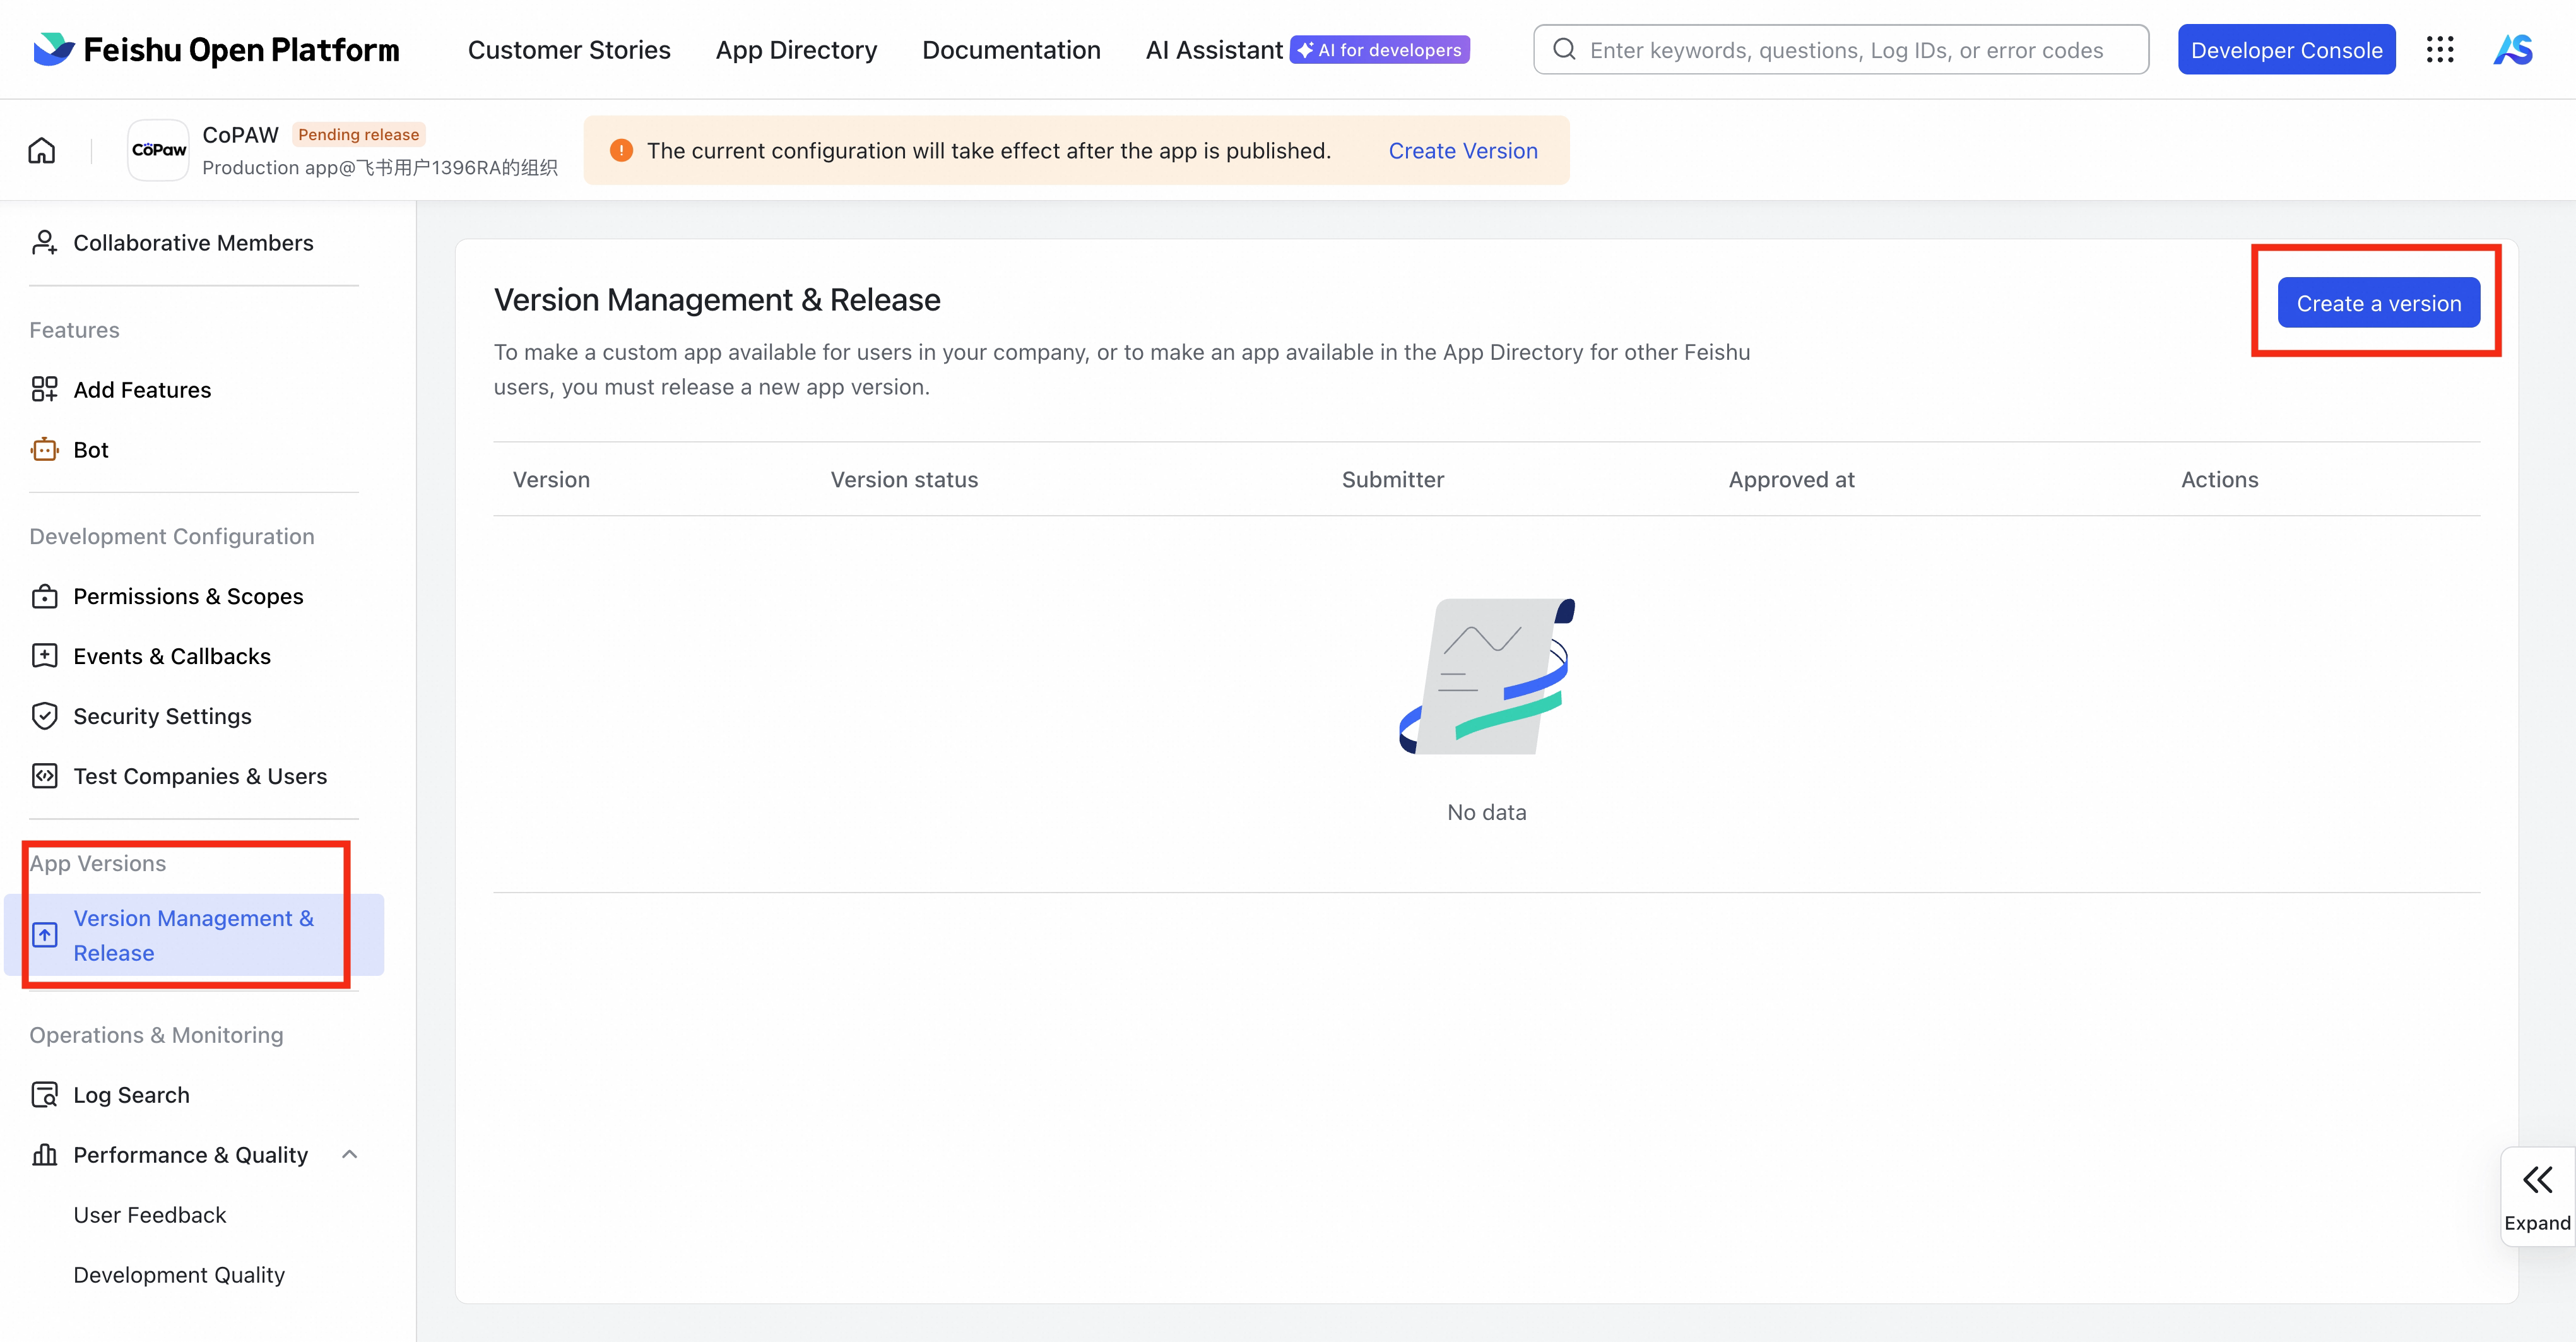The height and width of the screenshot is (1342, 2576).
Task: Open Security Settings page
Action: click(x=162, y=716)
